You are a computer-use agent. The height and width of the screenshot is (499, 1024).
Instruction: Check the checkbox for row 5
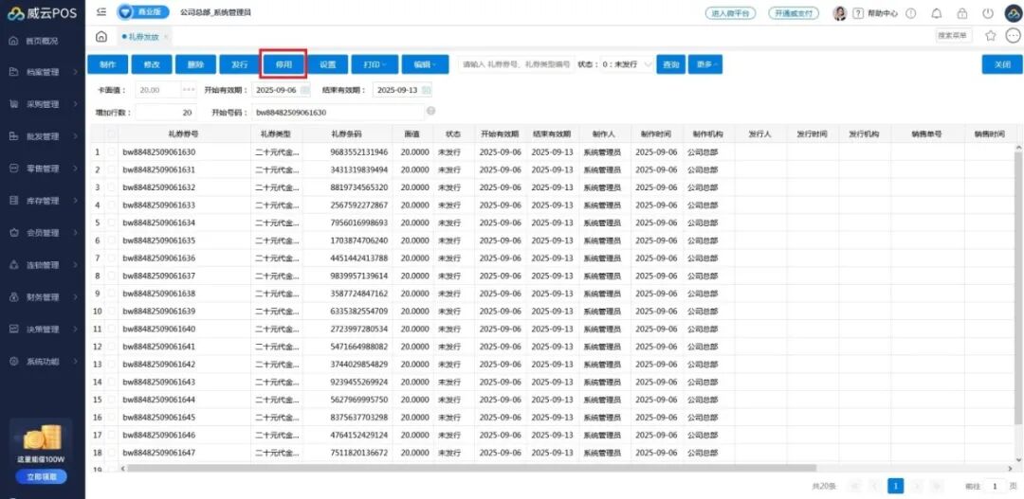pyautogui.click(x=112, y=223)
